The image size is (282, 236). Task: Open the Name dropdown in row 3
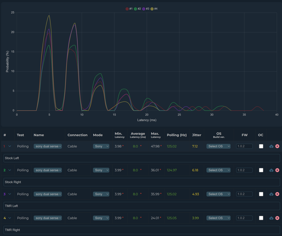click(48, 194)
